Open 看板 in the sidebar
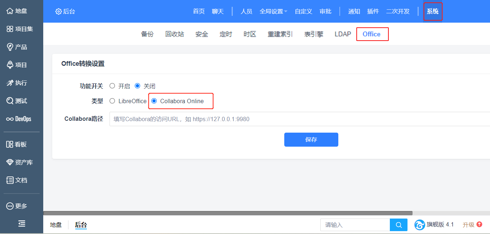 point(17,144)
